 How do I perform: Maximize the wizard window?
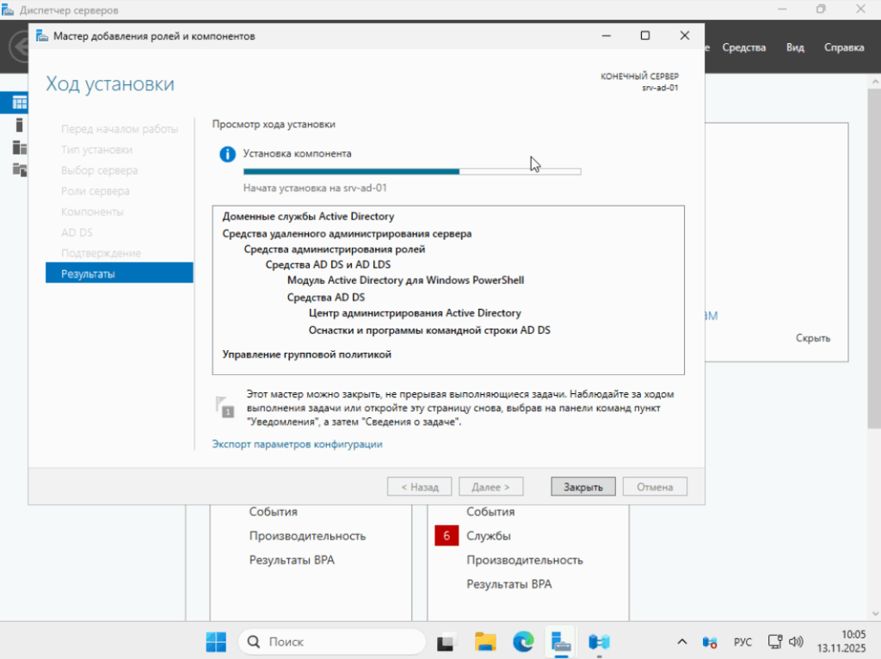click(x=645, y=35)
